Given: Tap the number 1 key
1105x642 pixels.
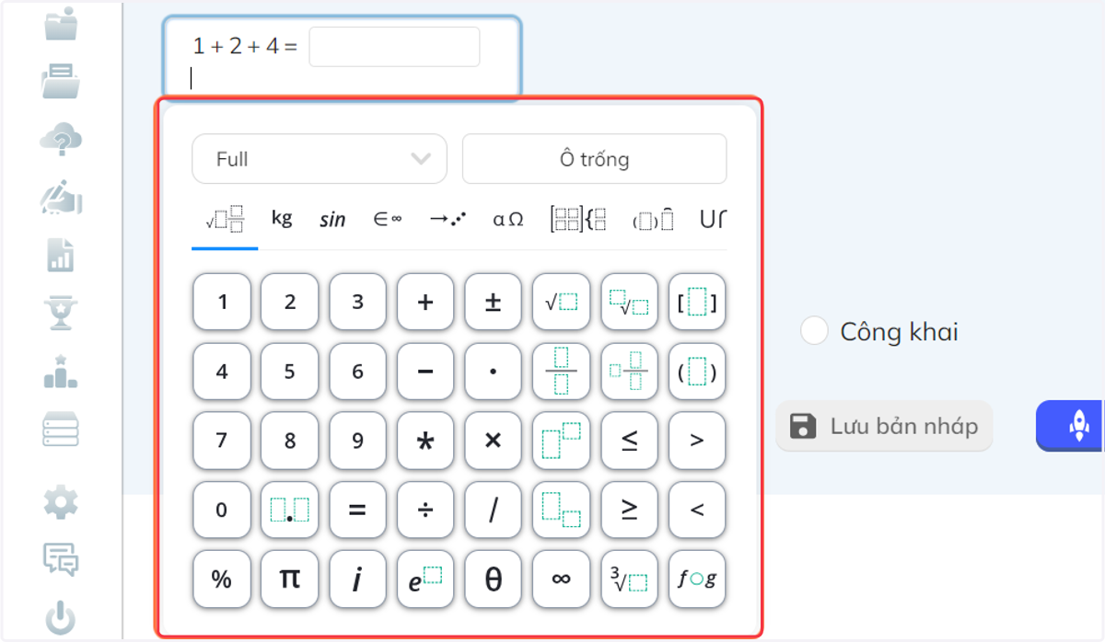Looking at the screenshot, I should pyautogui.click(x=221, y=302).
